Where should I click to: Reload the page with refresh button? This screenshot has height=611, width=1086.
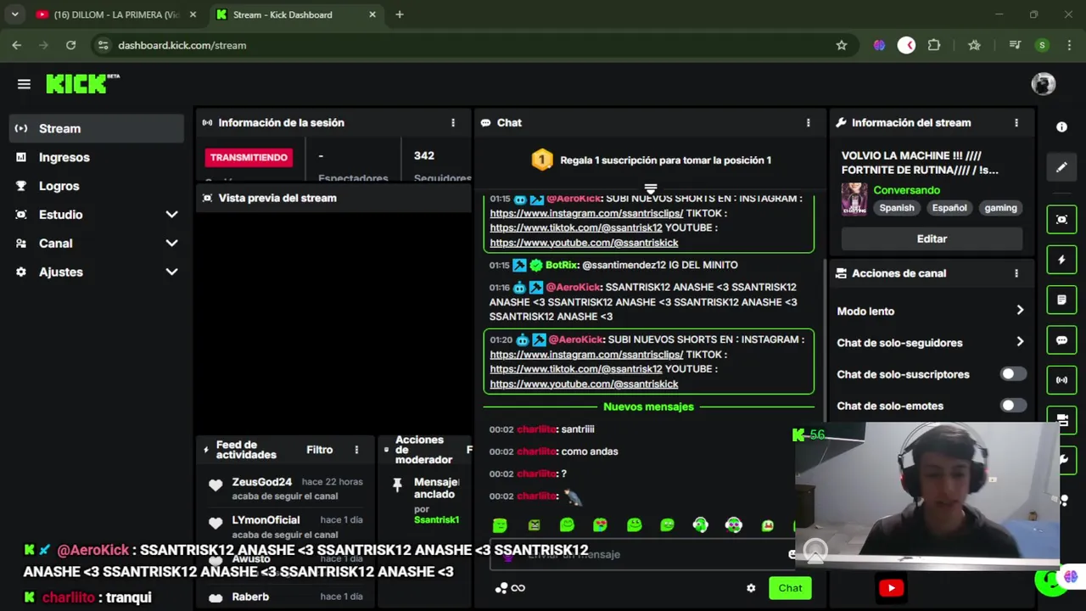tap(70, 45)
